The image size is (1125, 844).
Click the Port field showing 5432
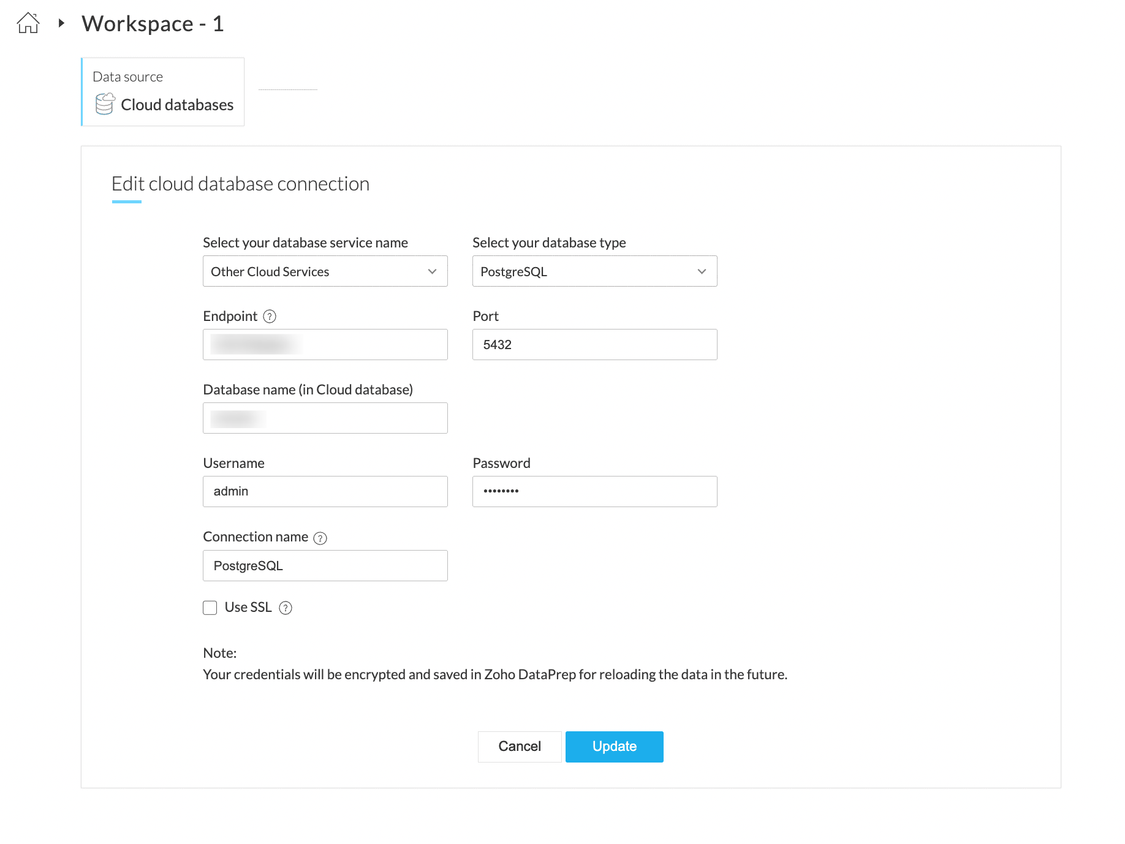click(x=594, y=345)
